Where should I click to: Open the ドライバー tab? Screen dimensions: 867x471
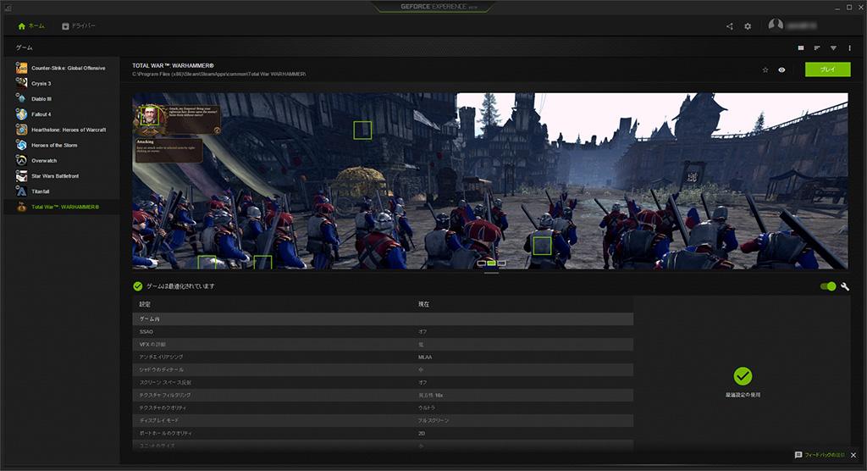(x=79, y=26)
